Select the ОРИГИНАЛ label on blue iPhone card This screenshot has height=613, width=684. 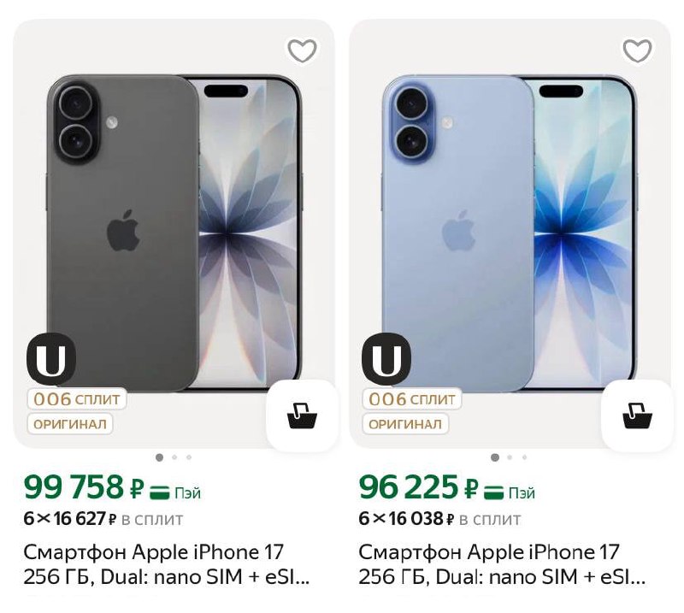pyautogui.click(x=405, y=423)
